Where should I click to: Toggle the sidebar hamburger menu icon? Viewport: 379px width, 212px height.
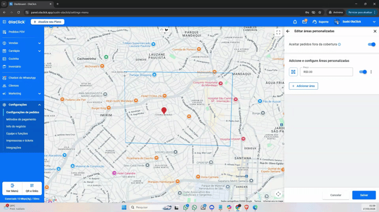tap(4, 21)
